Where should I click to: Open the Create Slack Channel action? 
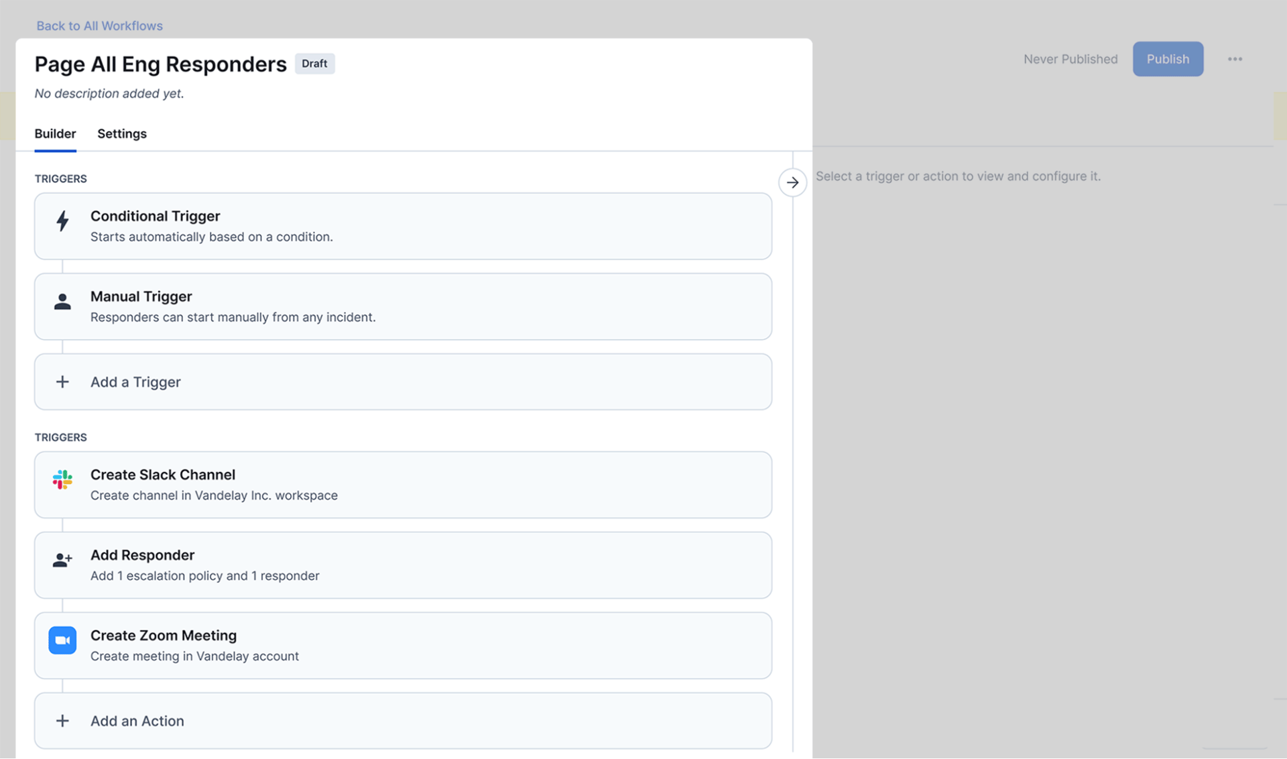[403, 485]
